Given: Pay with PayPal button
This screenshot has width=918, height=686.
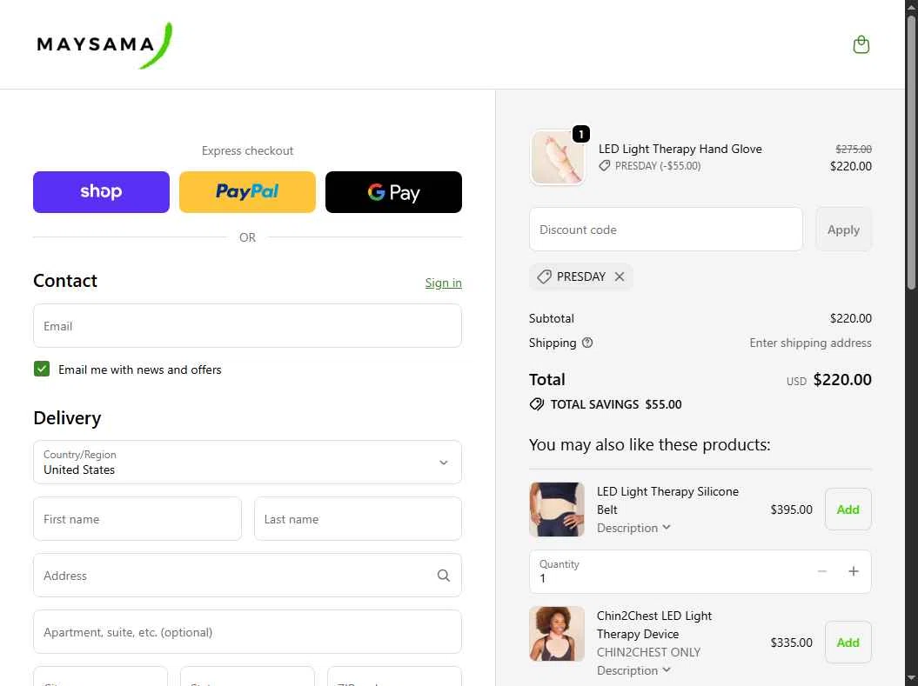Looking at the screenshot, I should pos(247,192).
